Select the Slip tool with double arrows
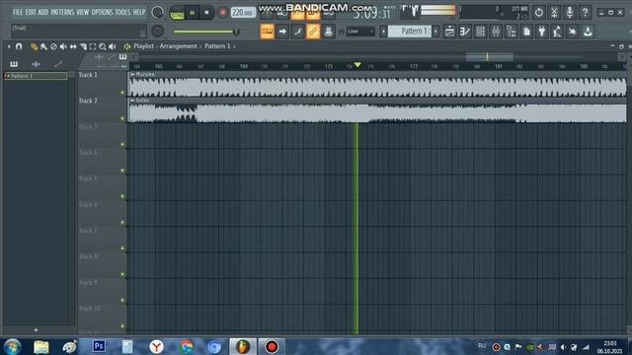Viewport: 632px width, 355px height. [x=73, y=46]
